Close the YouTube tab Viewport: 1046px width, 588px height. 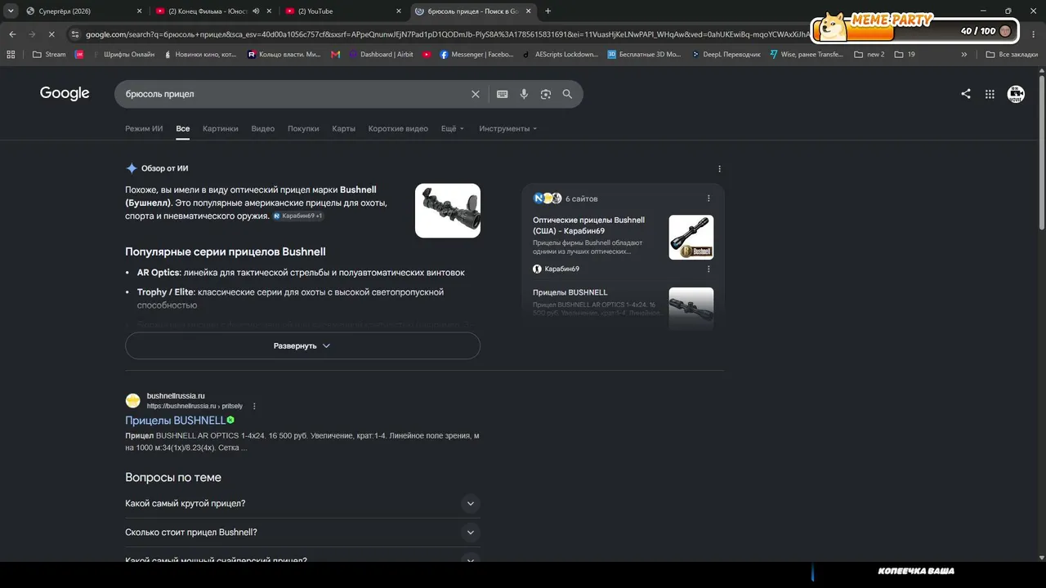pyautogui.click(x=398, y=11)
